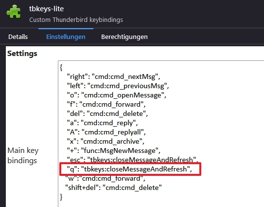
Task: Click the "a" cmd_reply binding line
Action: pyautogui.click(x=103, y=123)
